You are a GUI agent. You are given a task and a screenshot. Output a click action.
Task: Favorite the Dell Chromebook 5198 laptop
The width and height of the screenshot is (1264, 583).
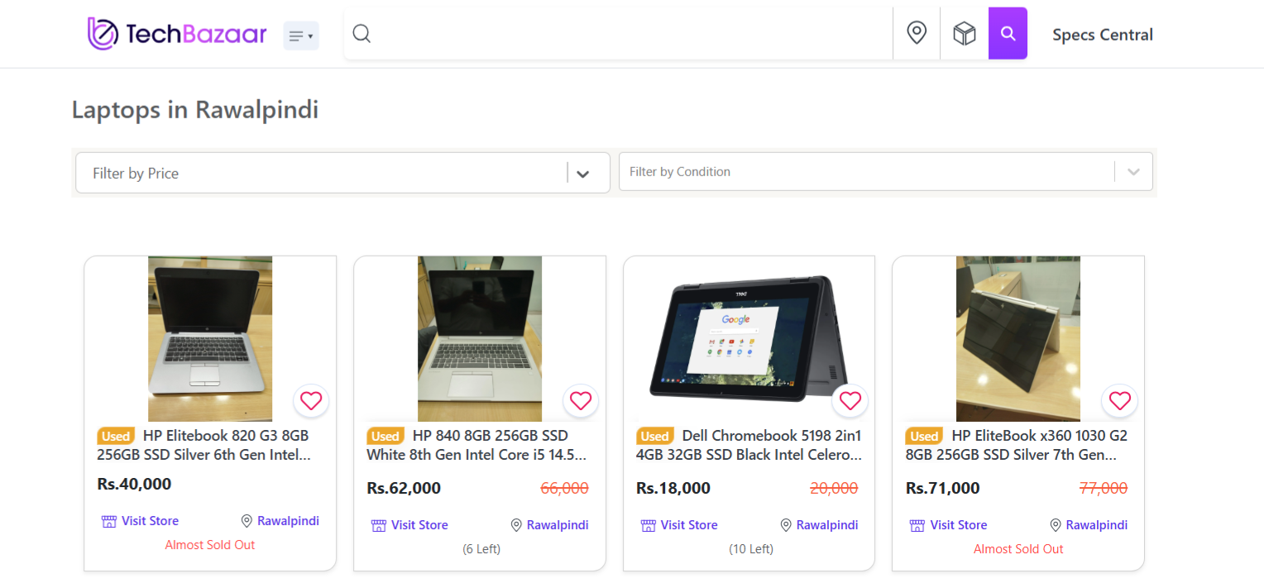pos(850,401)
